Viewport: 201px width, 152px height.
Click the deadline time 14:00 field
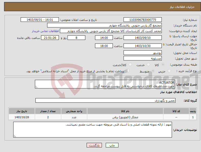104,38
